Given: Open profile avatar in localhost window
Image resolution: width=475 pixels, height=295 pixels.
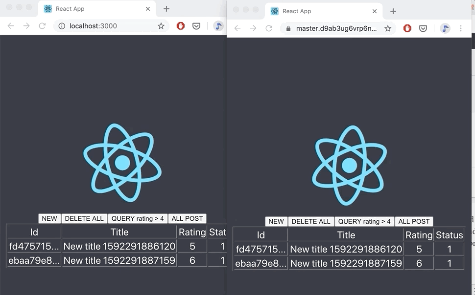Looking at the screenshot, I should click(x=218, y=26).
